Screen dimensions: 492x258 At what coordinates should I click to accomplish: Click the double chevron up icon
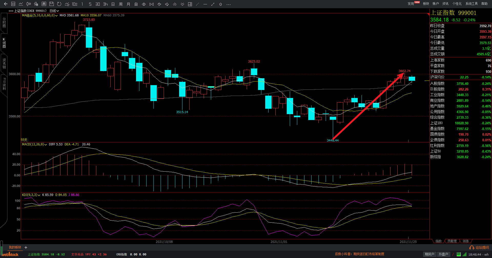(175, 4)
